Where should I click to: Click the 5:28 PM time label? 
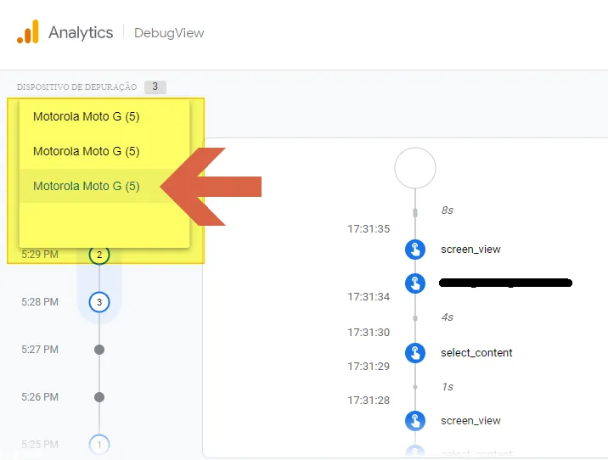40,302
